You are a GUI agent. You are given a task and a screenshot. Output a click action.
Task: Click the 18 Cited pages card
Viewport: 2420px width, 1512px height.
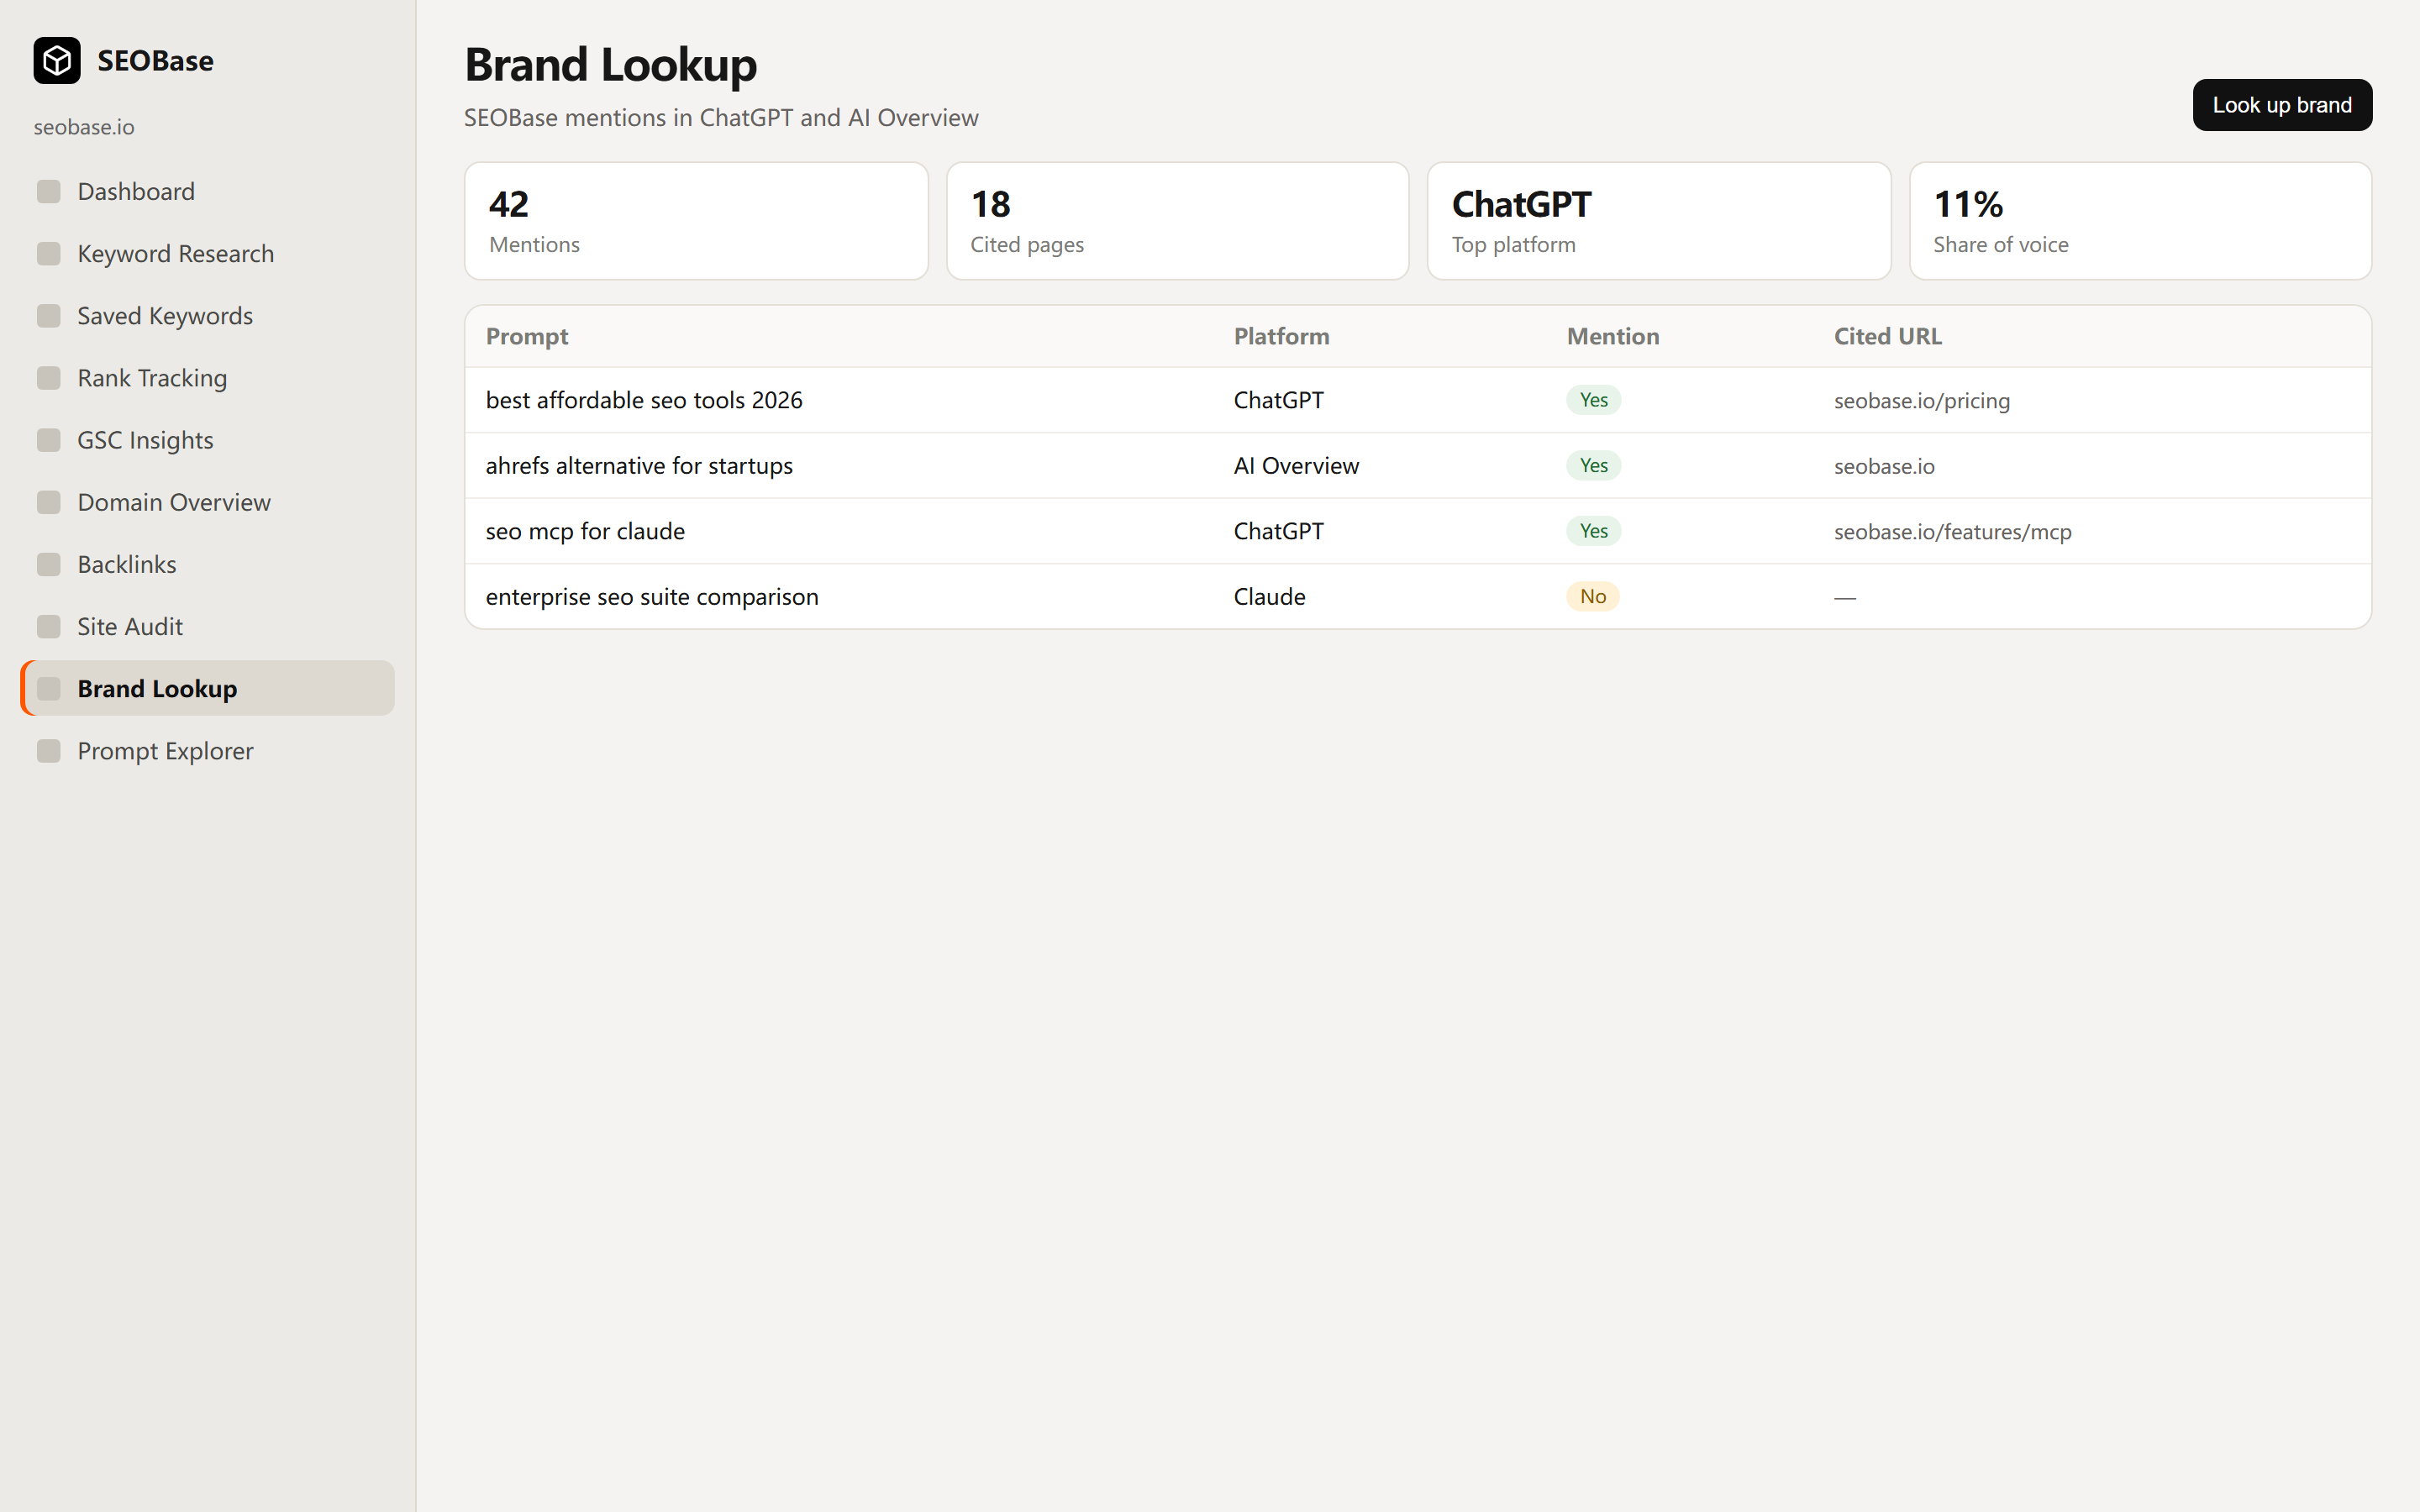[1177, 221]
